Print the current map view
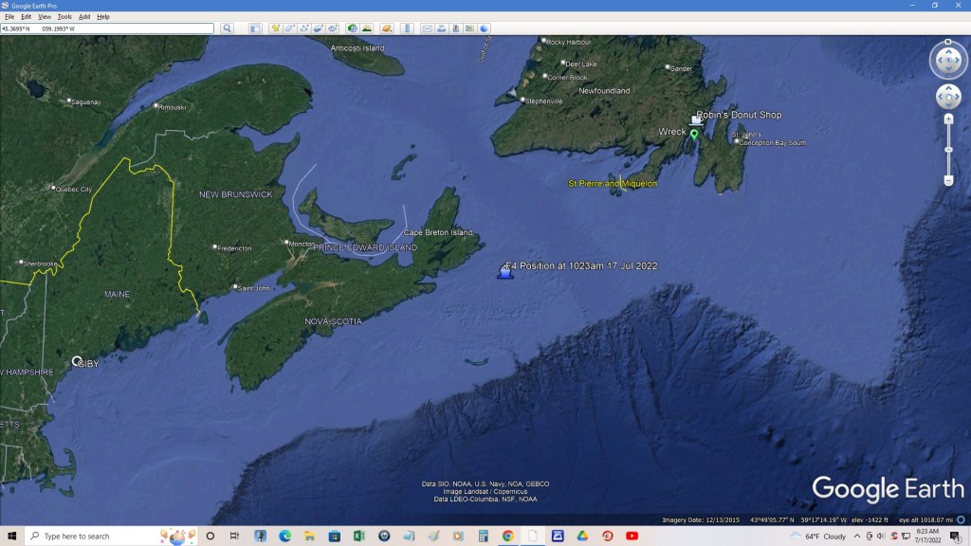This screenshot has height=546, width=971. tap(441, 28)
